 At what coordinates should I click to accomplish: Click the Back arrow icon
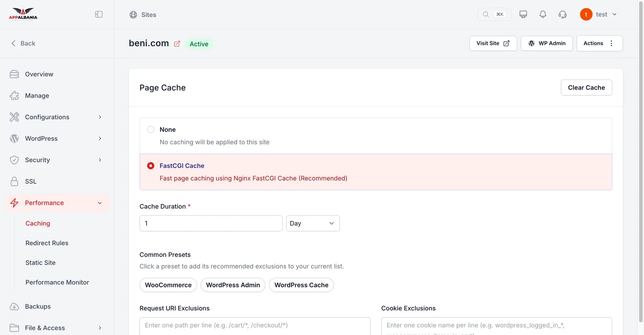click(13, 43)
